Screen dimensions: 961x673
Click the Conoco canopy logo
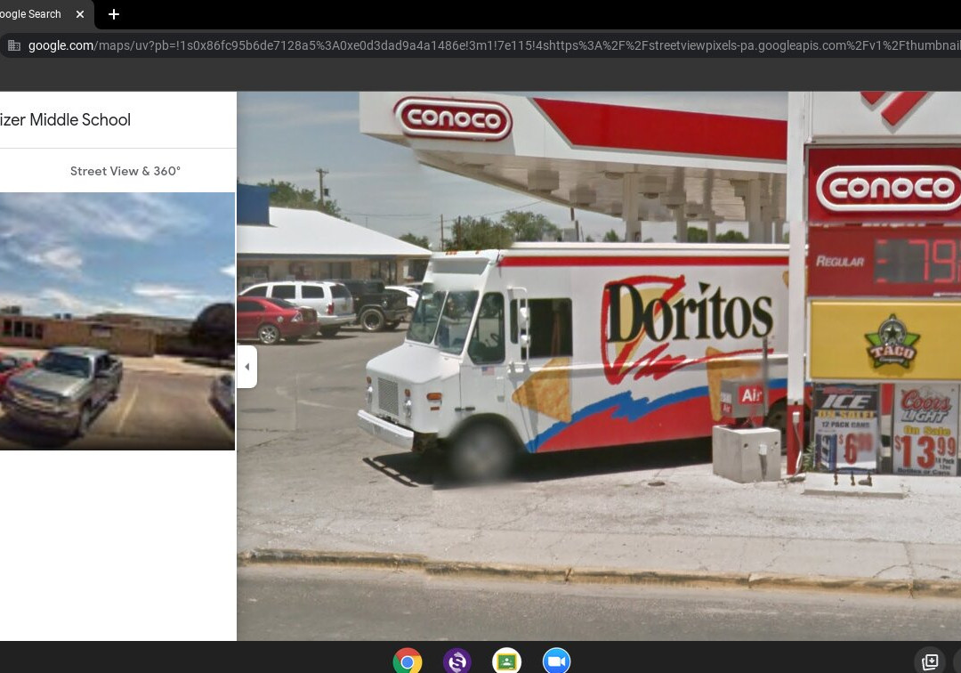454,120
